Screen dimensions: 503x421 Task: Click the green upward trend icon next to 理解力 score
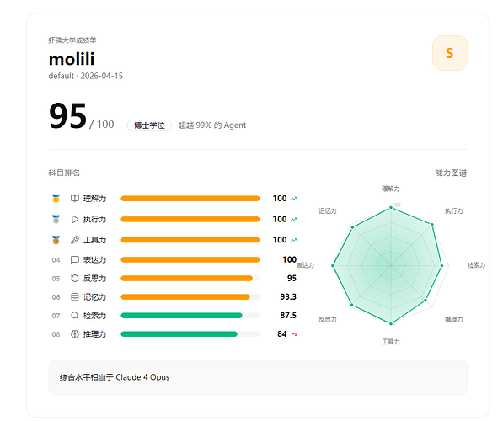pos(293,199)
